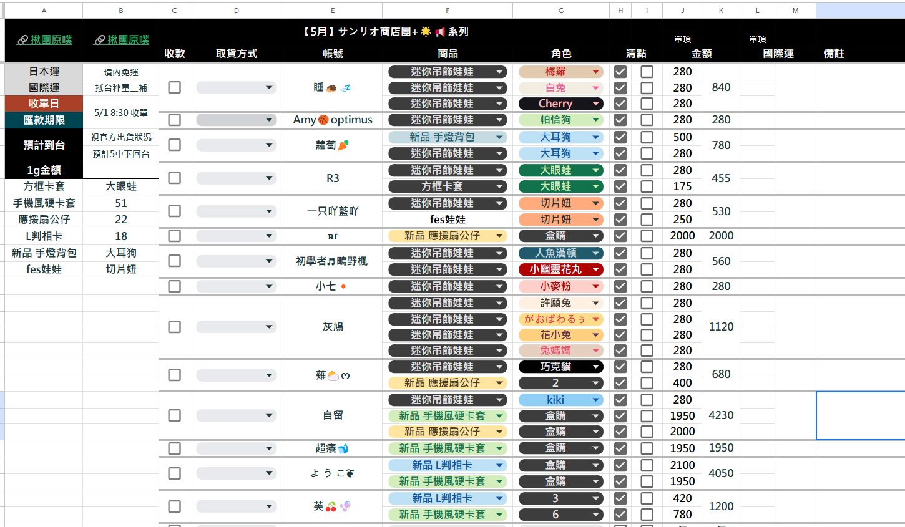
Task: Click the 4230 total amount cell
Action: (x=721, y=415)
